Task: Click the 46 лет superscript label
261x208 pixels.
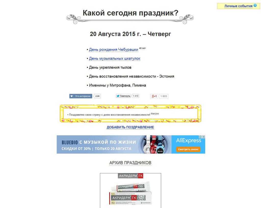Action: pos(142,48)
